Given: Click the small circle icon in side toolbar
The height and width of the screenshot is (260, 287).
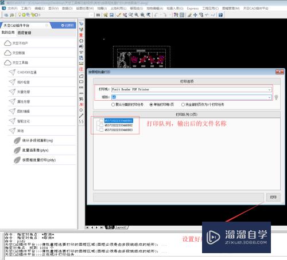Looking at the screenshot, I should click(x=81, y=110).
